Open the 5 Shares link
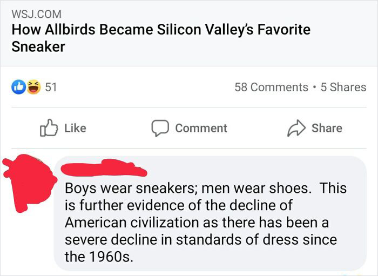Viewport: 378px width, 276px height. (x=343, y=87)
